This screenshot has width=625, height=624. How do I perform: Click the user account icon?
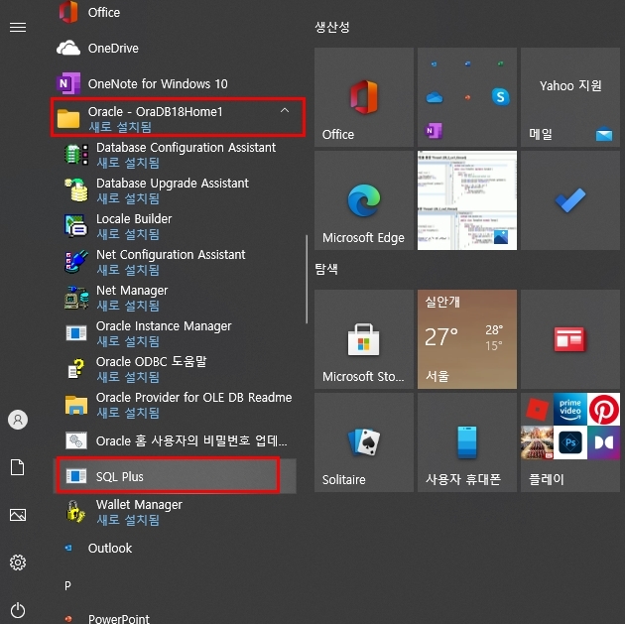point(18,420)
